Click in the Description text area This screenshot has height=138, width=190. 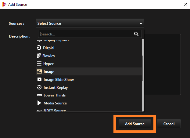click(162, 64)
